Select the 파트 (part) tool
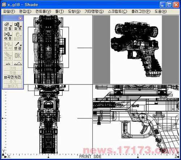The height and width of the screenshot is (160, 181). [18, 26]
